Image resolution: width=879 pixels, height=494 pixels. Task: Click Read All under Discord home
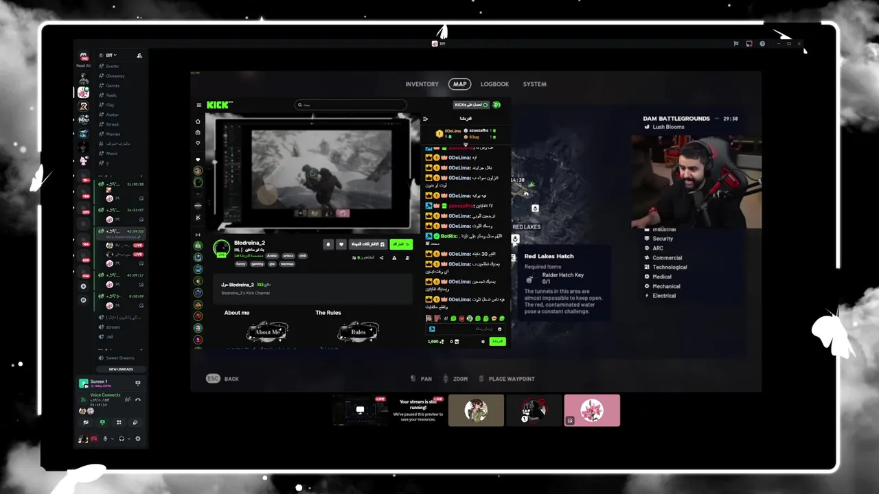83,66
